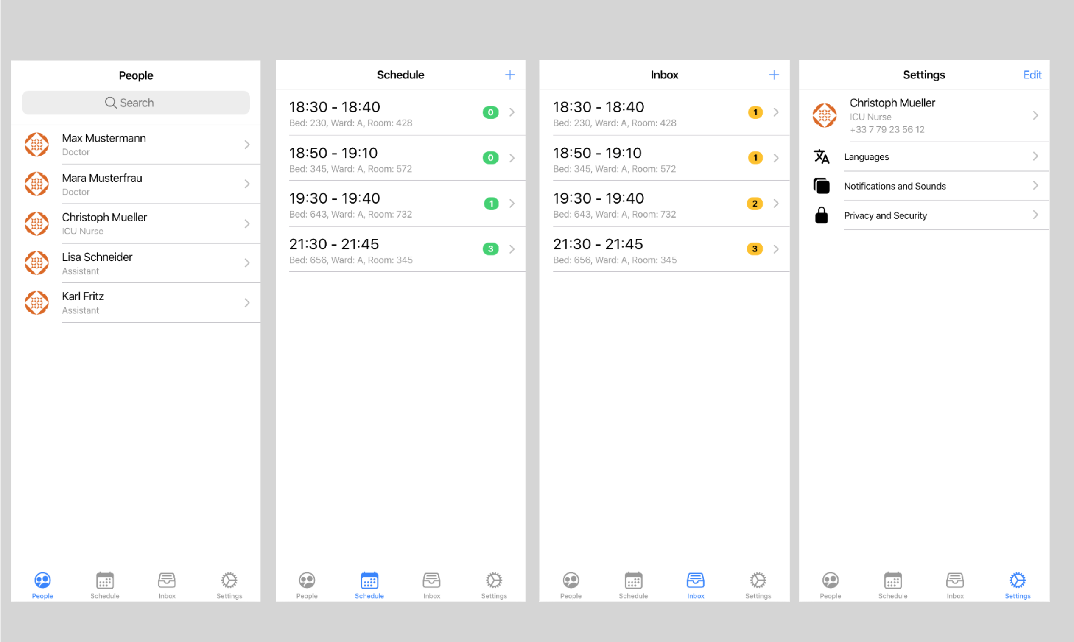Screen dimensions: 1074x642
Task: Click the yellow badge 2 in Inbox
Action: 754,204
